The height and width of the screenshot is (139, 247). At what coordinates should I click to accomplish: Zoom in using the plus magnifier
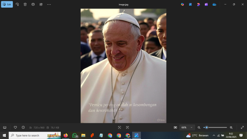231,128
